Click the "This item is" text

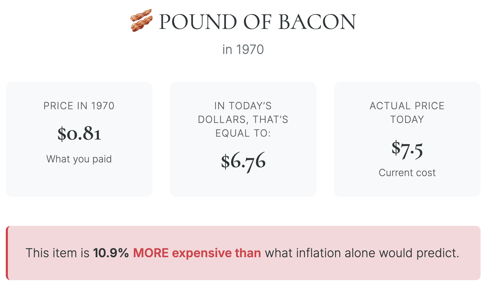click(x=57, y=253)
